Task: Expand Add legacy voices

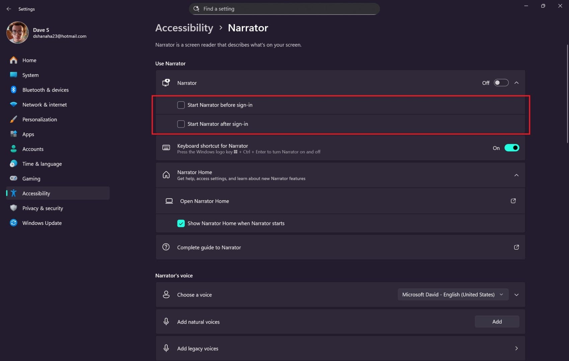Action: [516, 348]
